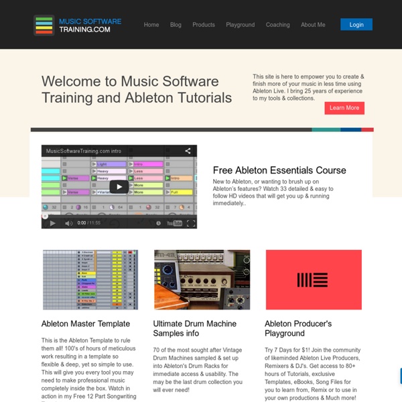This screenshot has width=402, height=402.
Task: Open the Free Ableton Essentials Course heading
Action: [279, 170]
